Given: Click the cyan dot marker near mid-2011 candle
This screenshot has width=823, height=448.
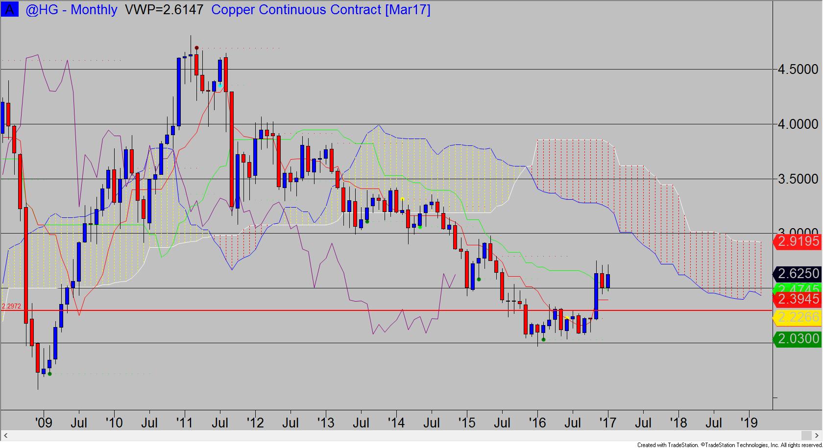Looking at the screenshot, I should tap(220, 86).
